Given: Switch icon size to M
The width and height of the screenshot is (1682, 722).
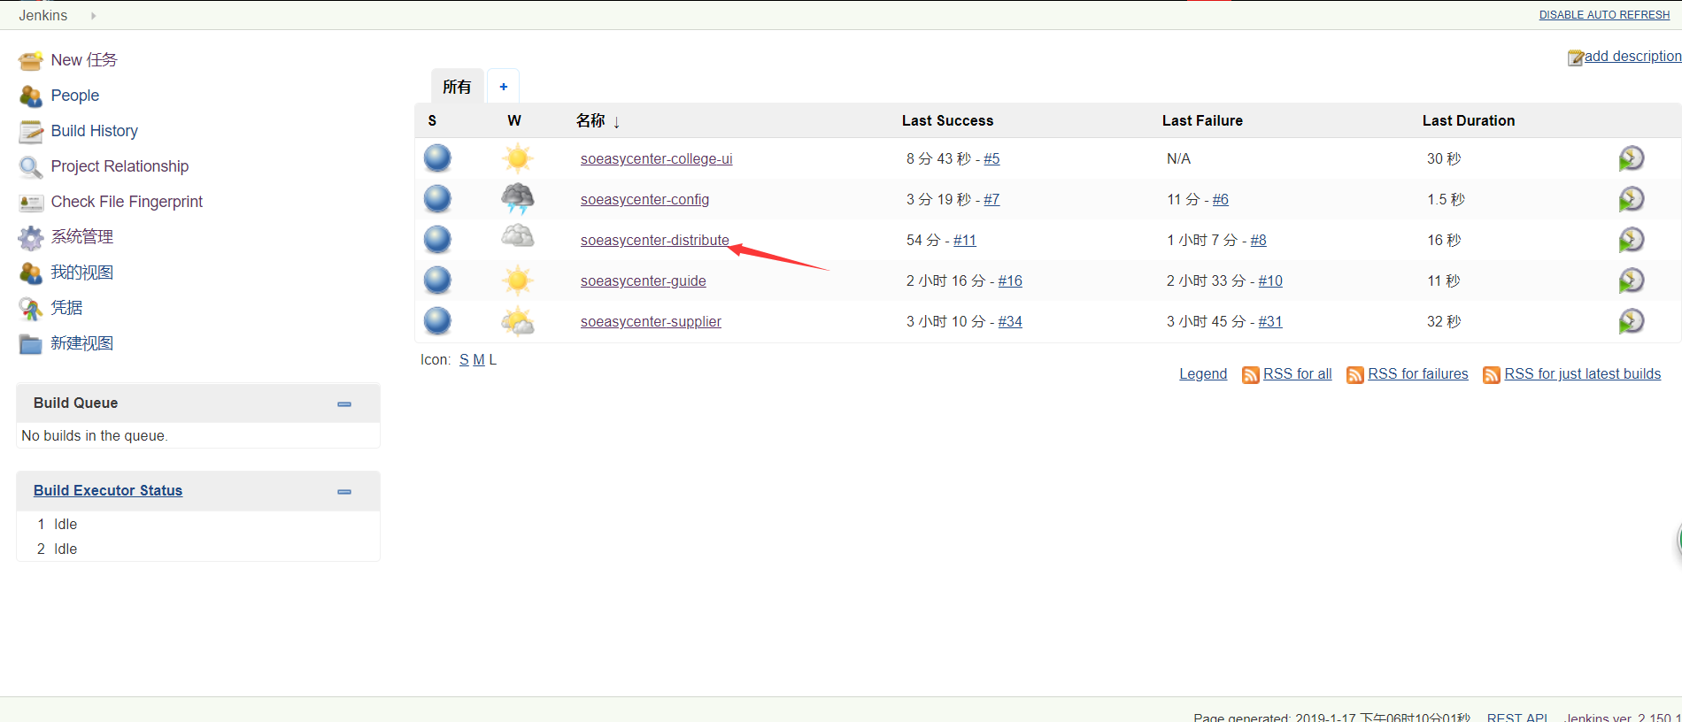Looking at the screenshot, I should tap(479, 360).
